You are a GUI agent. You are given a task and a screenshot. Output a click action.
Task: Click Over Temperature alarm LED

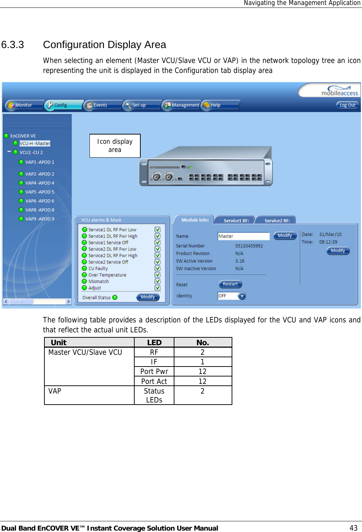coord(85,275)
